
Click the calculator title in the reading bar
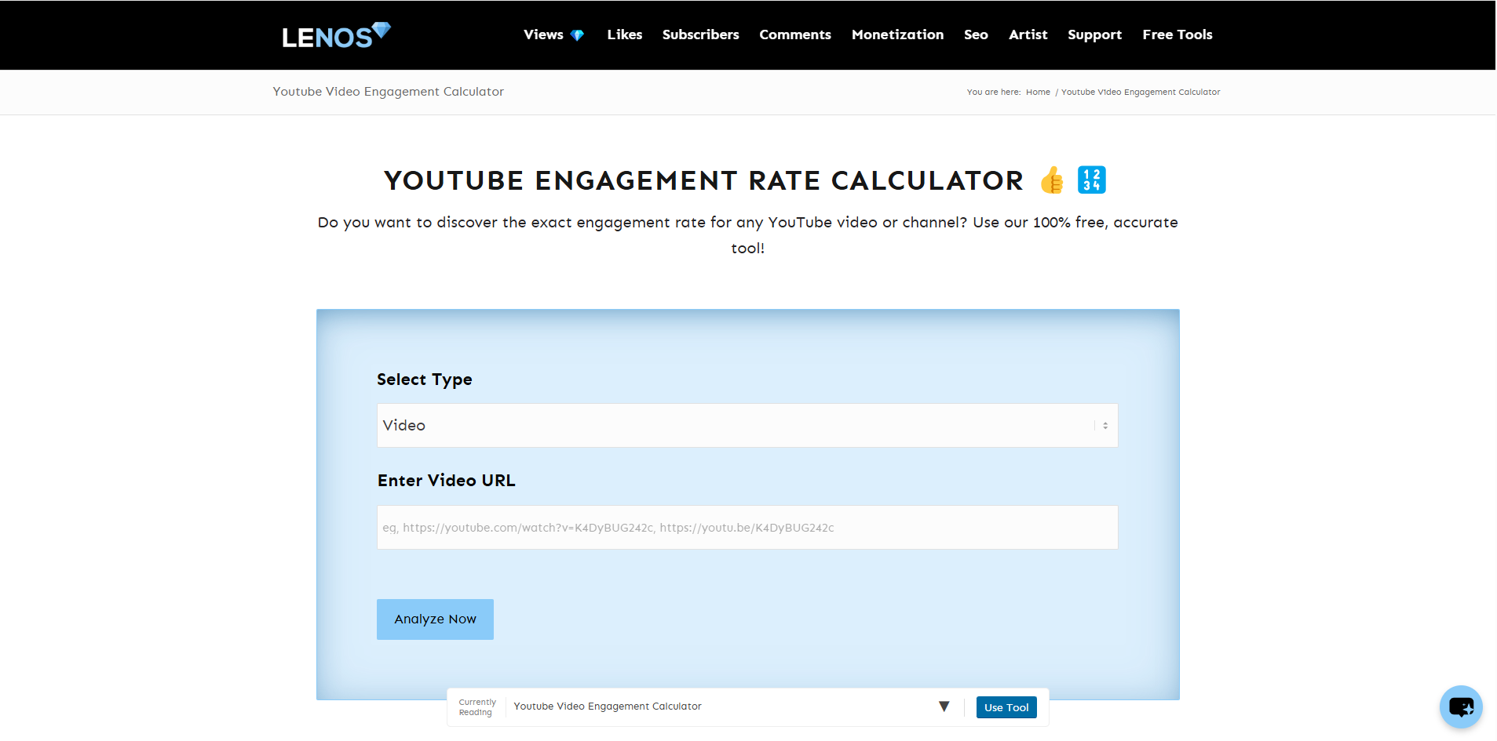pyautogui.click(x=608, y=706)
